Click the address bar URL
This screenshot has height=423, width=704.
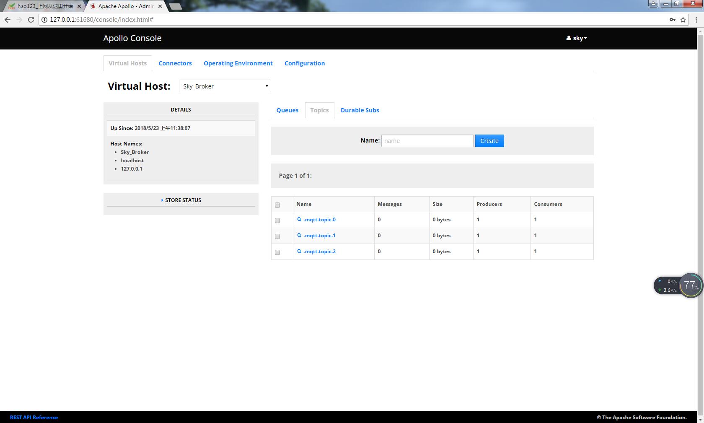coord(101,20)
